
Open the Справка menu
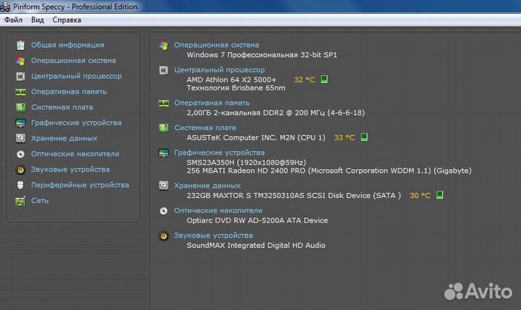67,20
